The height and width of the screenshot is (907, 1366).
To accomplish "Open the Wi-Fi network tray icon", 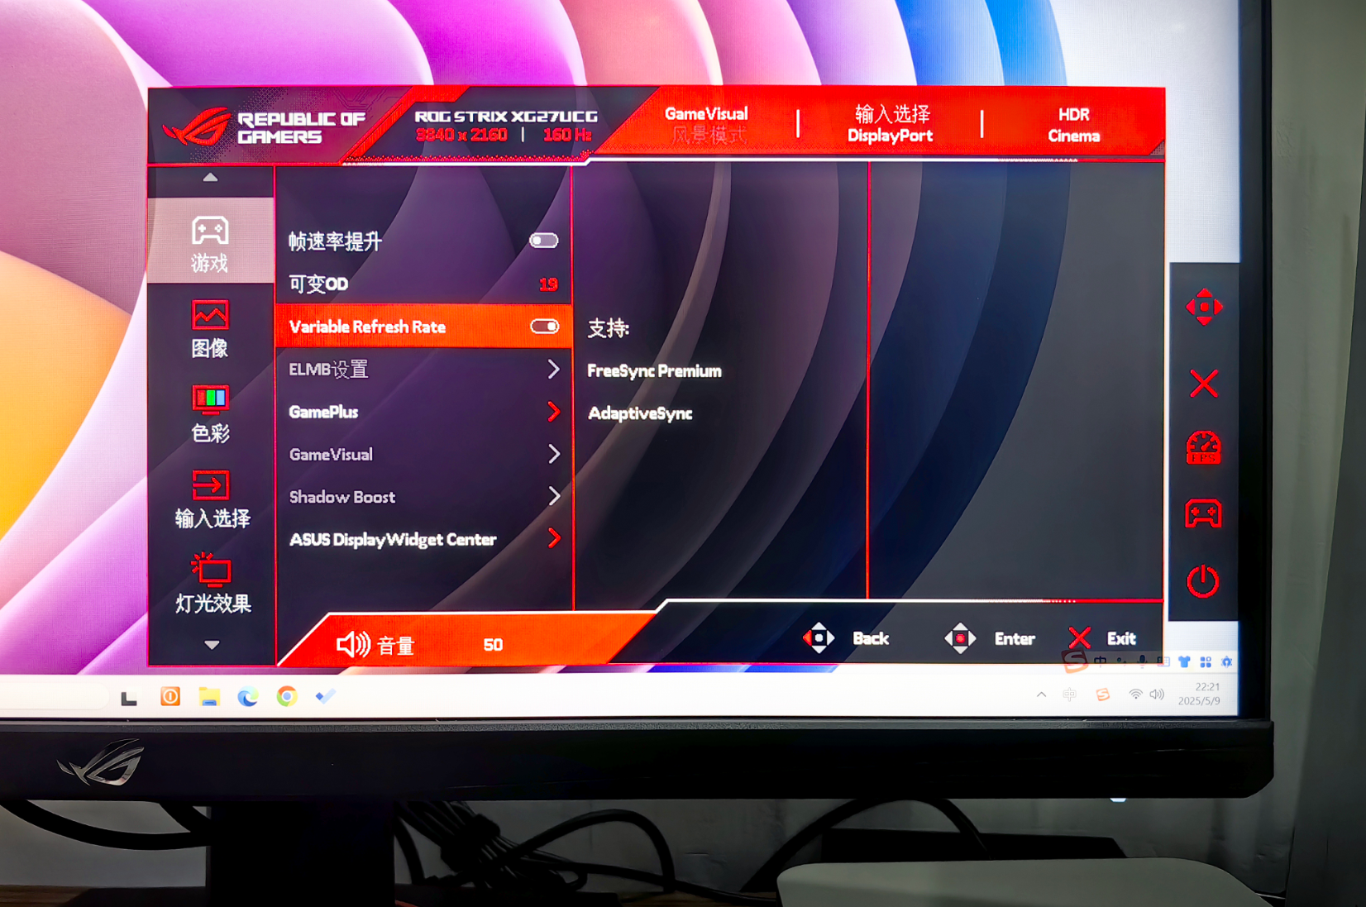I will pos(1136,695).
